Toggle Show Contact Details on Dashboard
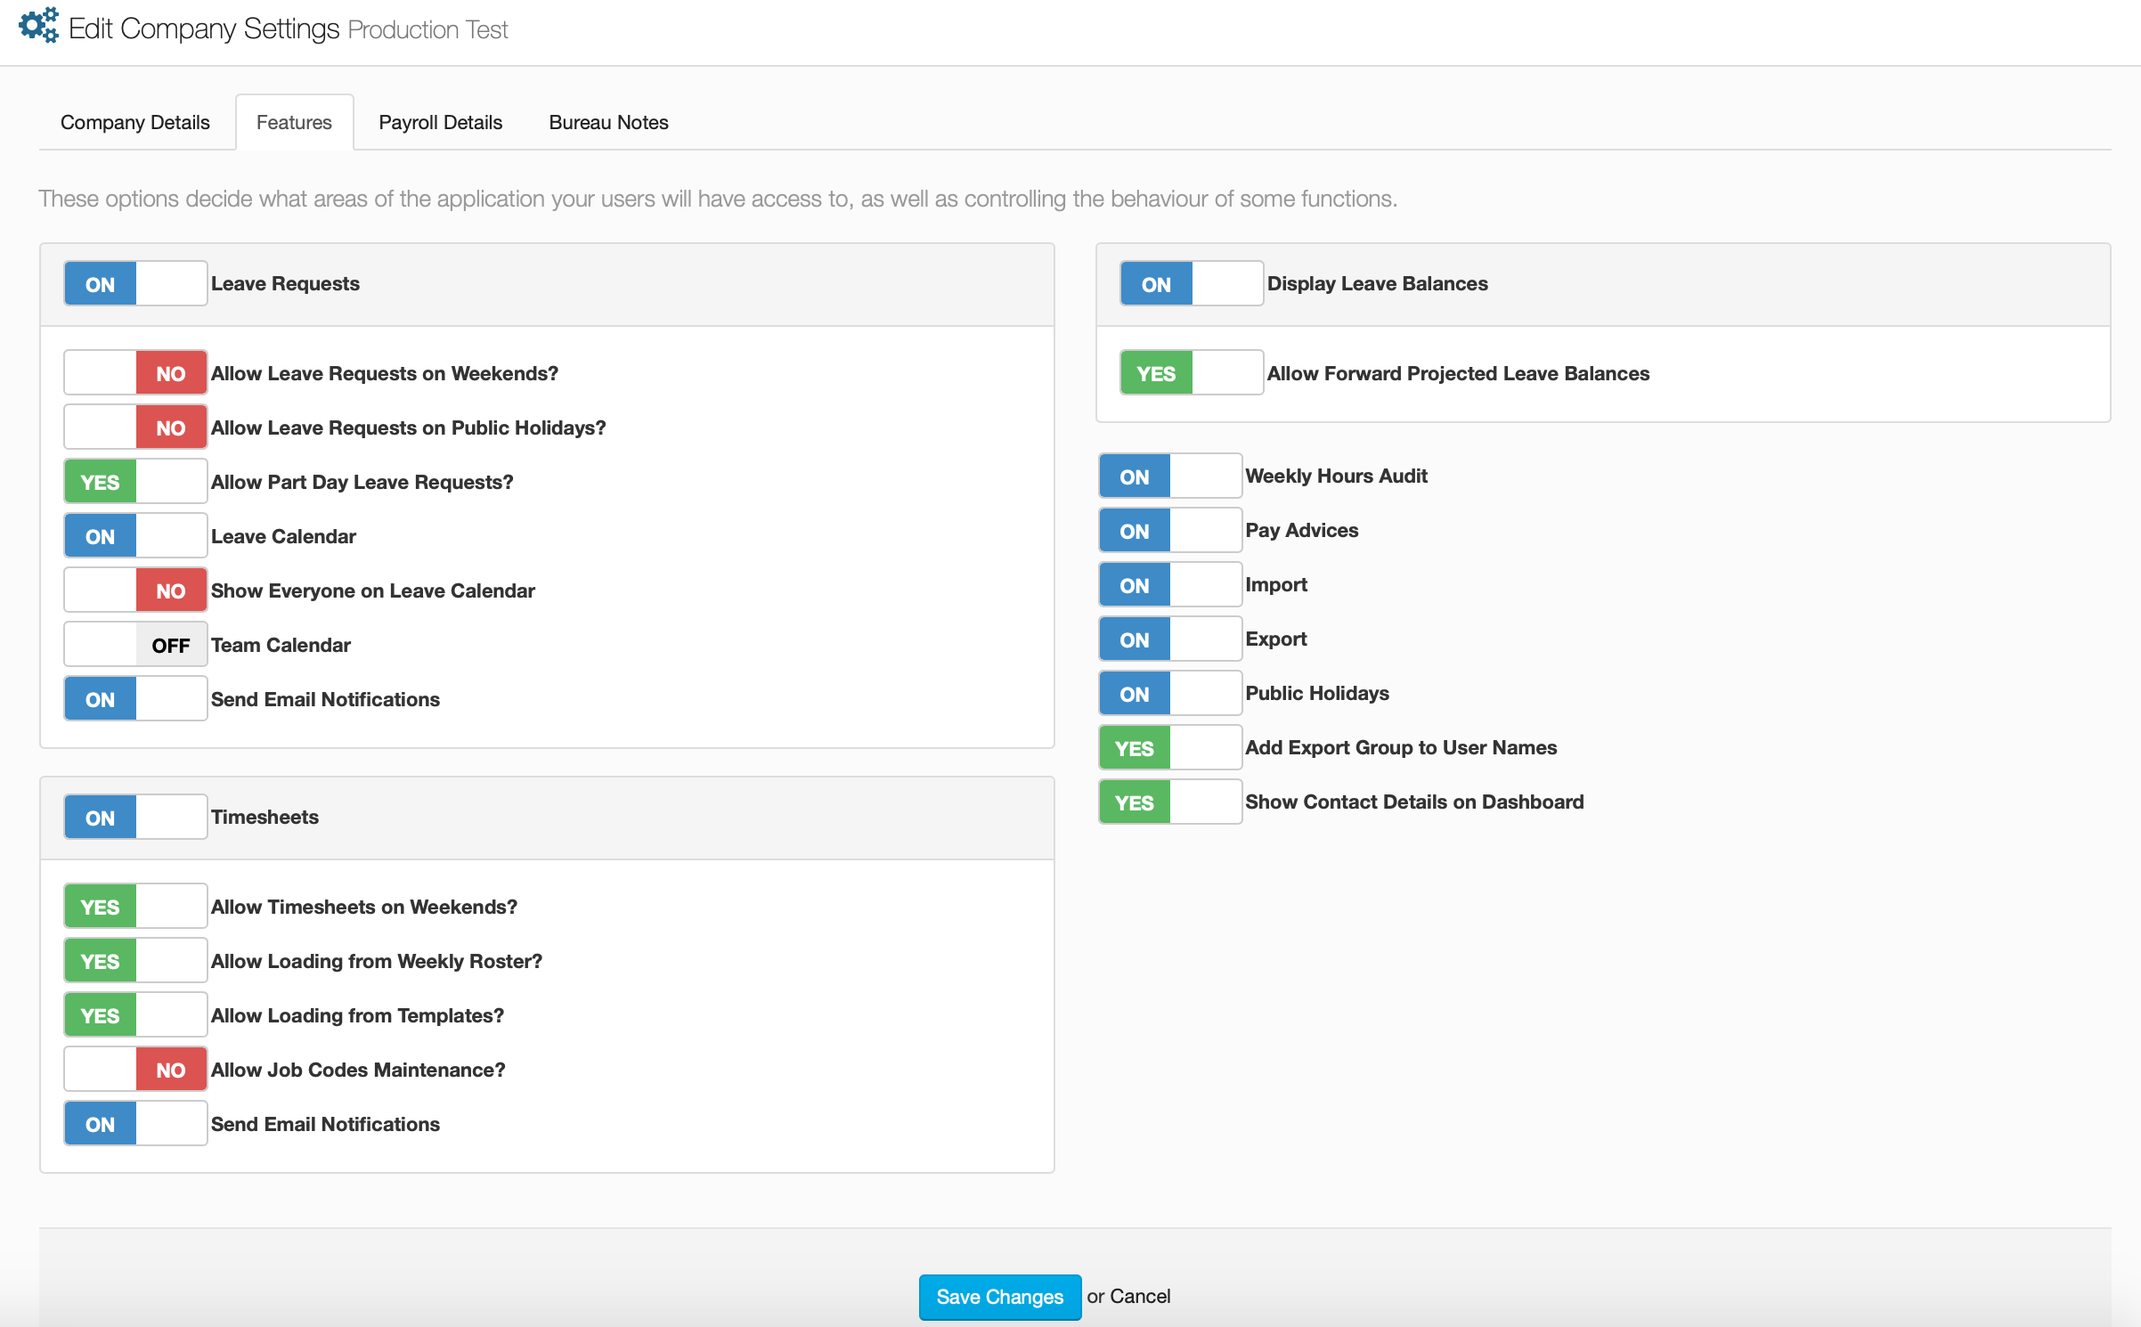The width and height of the screenshot is (2141, 1327). point(1169,802)
